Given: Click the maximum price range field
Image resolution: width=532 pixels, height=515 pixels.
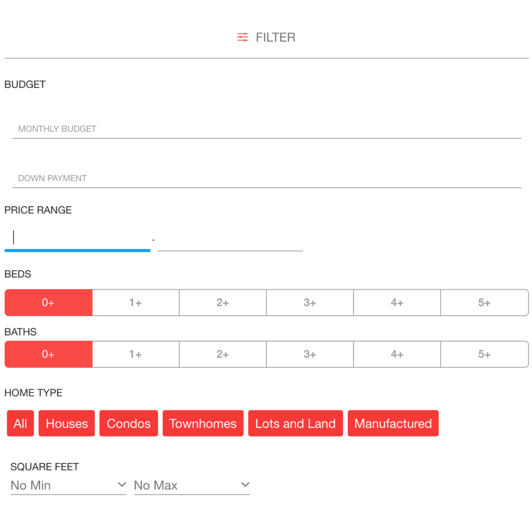Looking at the screenshot, I should coord(230,239).
